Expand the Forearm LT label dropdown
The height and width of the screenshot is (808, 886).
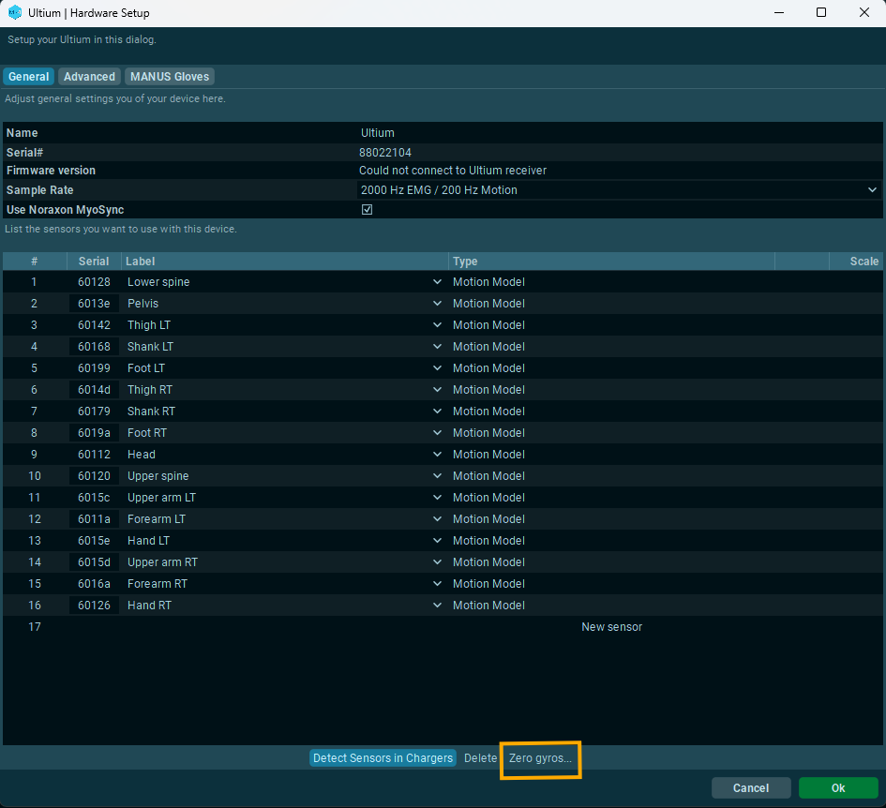click(437, 518)
